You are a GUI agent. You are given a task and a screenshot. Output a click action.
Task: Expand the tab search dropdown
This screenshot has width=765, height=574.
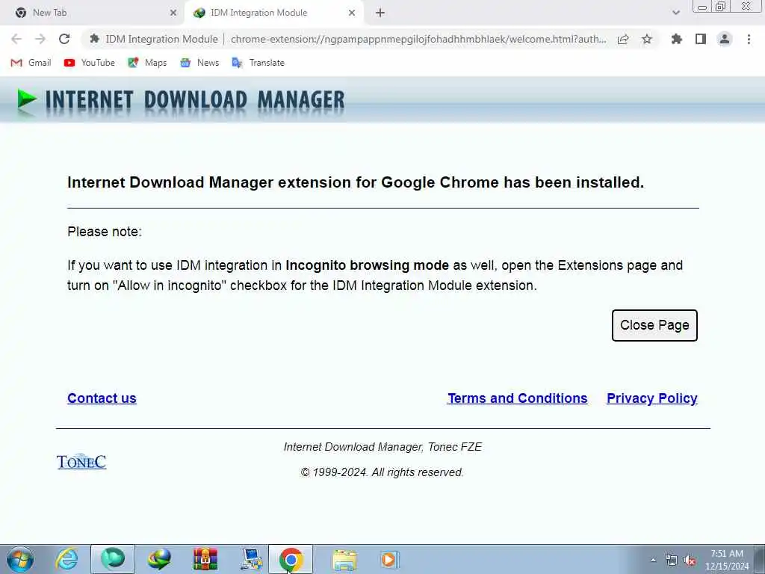(675, 13)
